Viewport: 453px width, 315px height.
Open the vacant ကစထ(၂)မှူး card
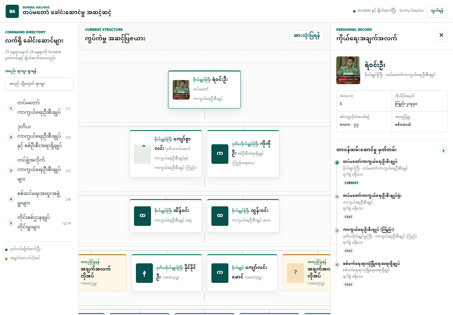click(x=103, y=273)
